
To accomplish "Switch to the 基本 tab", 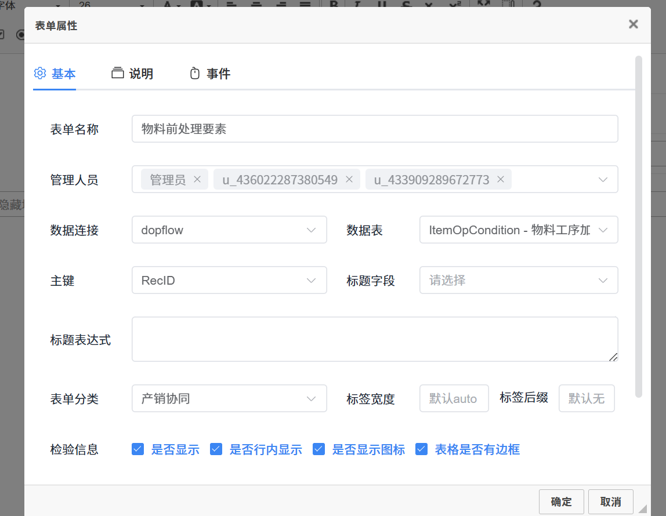I will (x=55, y=74).
